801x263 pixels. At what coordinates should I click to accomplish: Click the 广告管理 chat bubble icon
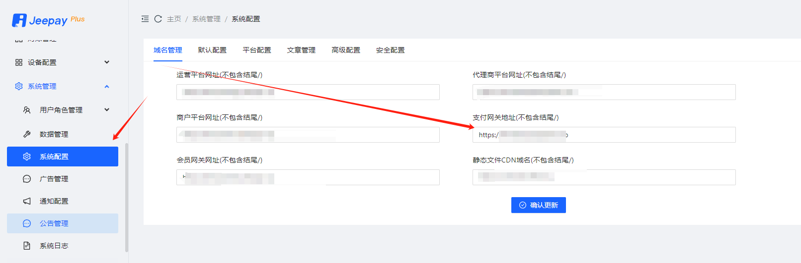tap(27, 179)
